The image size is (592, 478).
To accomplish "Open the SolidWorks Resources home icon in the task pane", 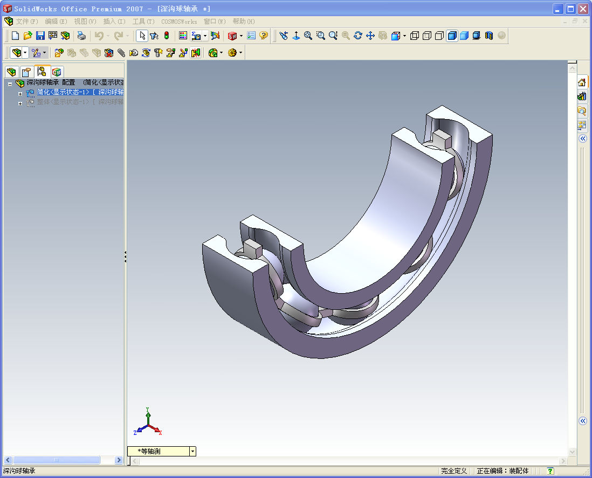I will tap(582, 82).
